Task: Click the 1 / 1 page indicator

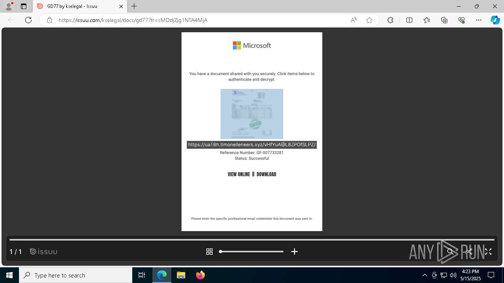Action: click(x=15, y=252)
